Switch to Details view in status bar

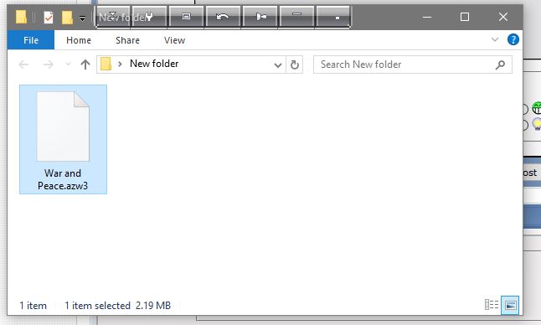(x=492, y=305)
